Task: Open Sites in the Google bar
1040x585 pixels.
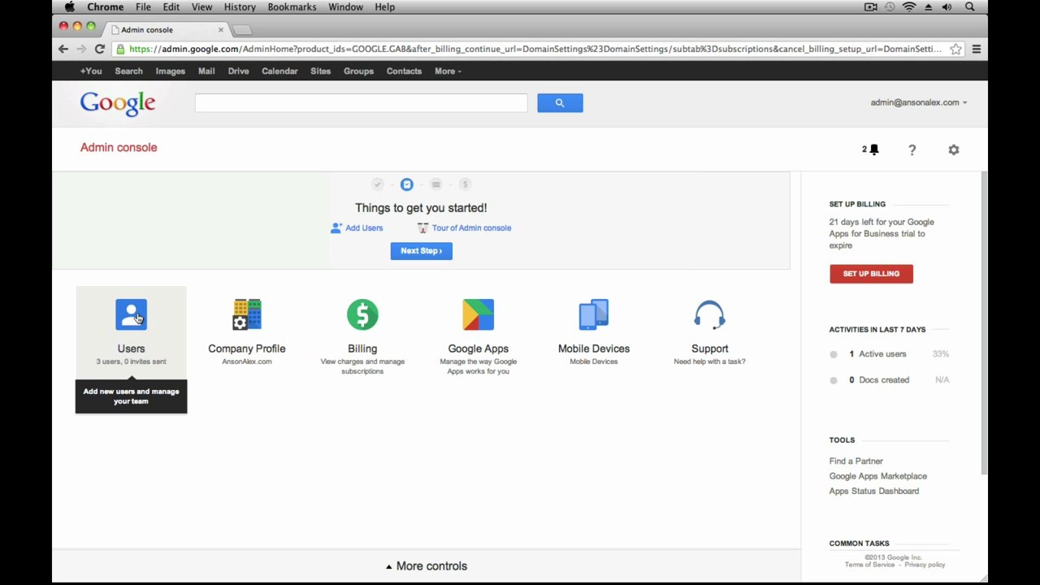Action: pyautogui.click(x=320, y=71)
